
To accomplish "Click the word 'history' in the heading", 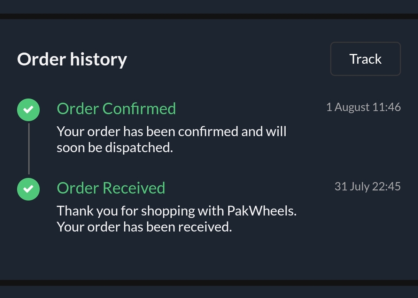I will pos(98,60).
